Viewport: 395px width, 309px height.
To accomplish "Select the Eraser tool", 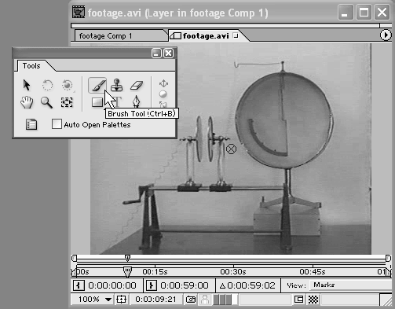I will (137, 85).
